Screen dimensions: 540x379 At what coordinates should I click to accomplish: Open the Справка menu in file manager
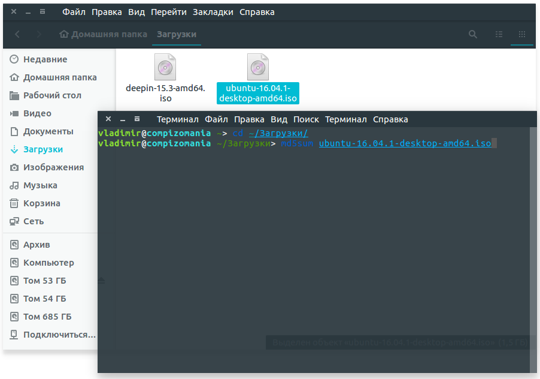[257, 12]
